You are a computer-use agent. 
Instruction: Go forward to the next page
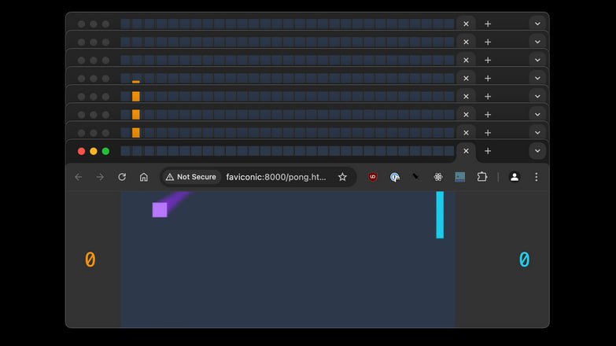click(100, 177)
